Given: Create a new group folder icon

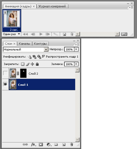Looking at the screenshot, I should [x=56, y=144].
